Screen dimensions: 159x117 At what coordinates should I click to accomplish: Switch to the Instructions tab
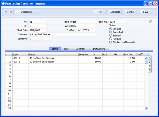point(99,49)
